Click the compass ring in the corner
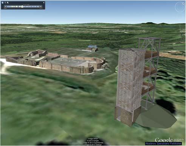This screenshot has width=186, height=146. point(180,7)
